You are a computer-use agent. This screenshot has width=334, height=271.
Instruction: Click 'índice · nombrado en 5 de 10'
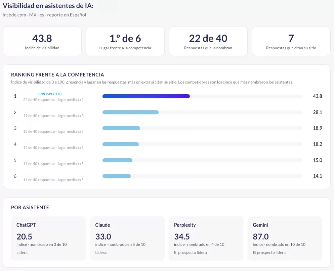(120, 245)
